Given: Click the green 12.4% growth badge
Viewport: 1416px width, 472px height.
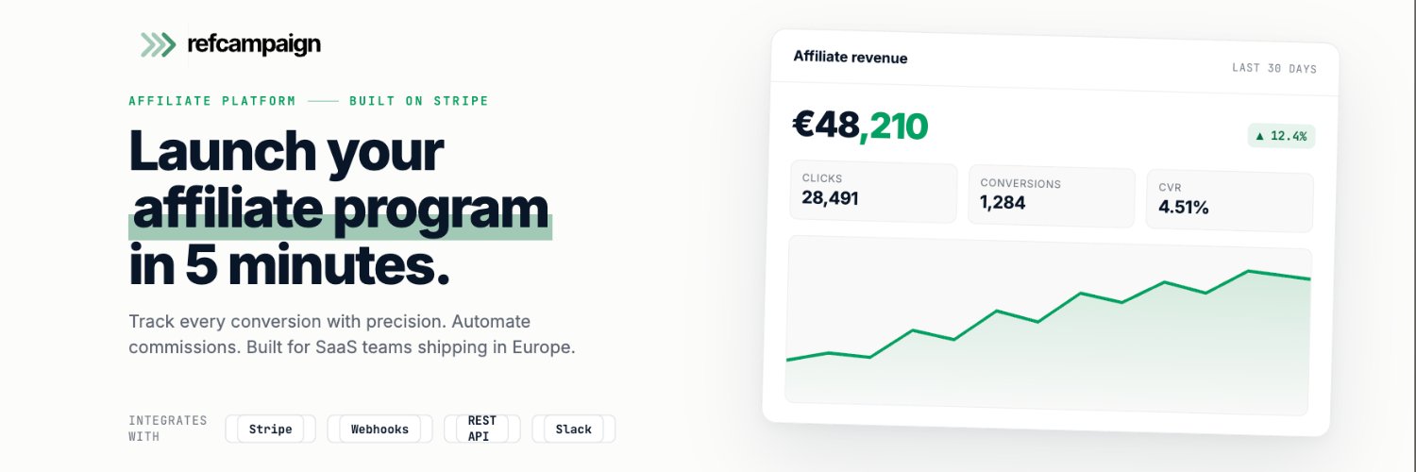Looking at the screenshot, I should tap(1281, 136).
